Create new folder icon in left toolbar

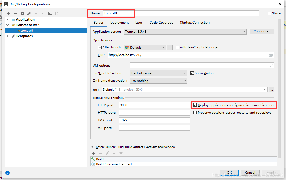[49, 13]
